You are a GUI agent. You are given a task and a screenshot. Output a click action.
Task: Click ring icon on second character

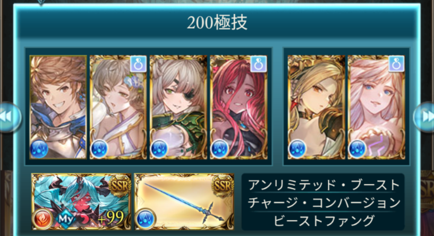138,64
